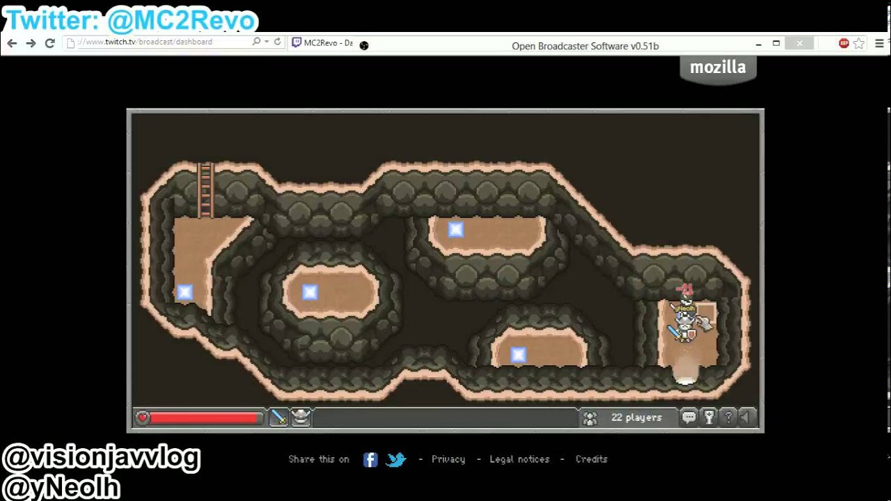891x501 pixels.
Task: Click the sword weapon icon in game bar
Action: coord(278,417)
